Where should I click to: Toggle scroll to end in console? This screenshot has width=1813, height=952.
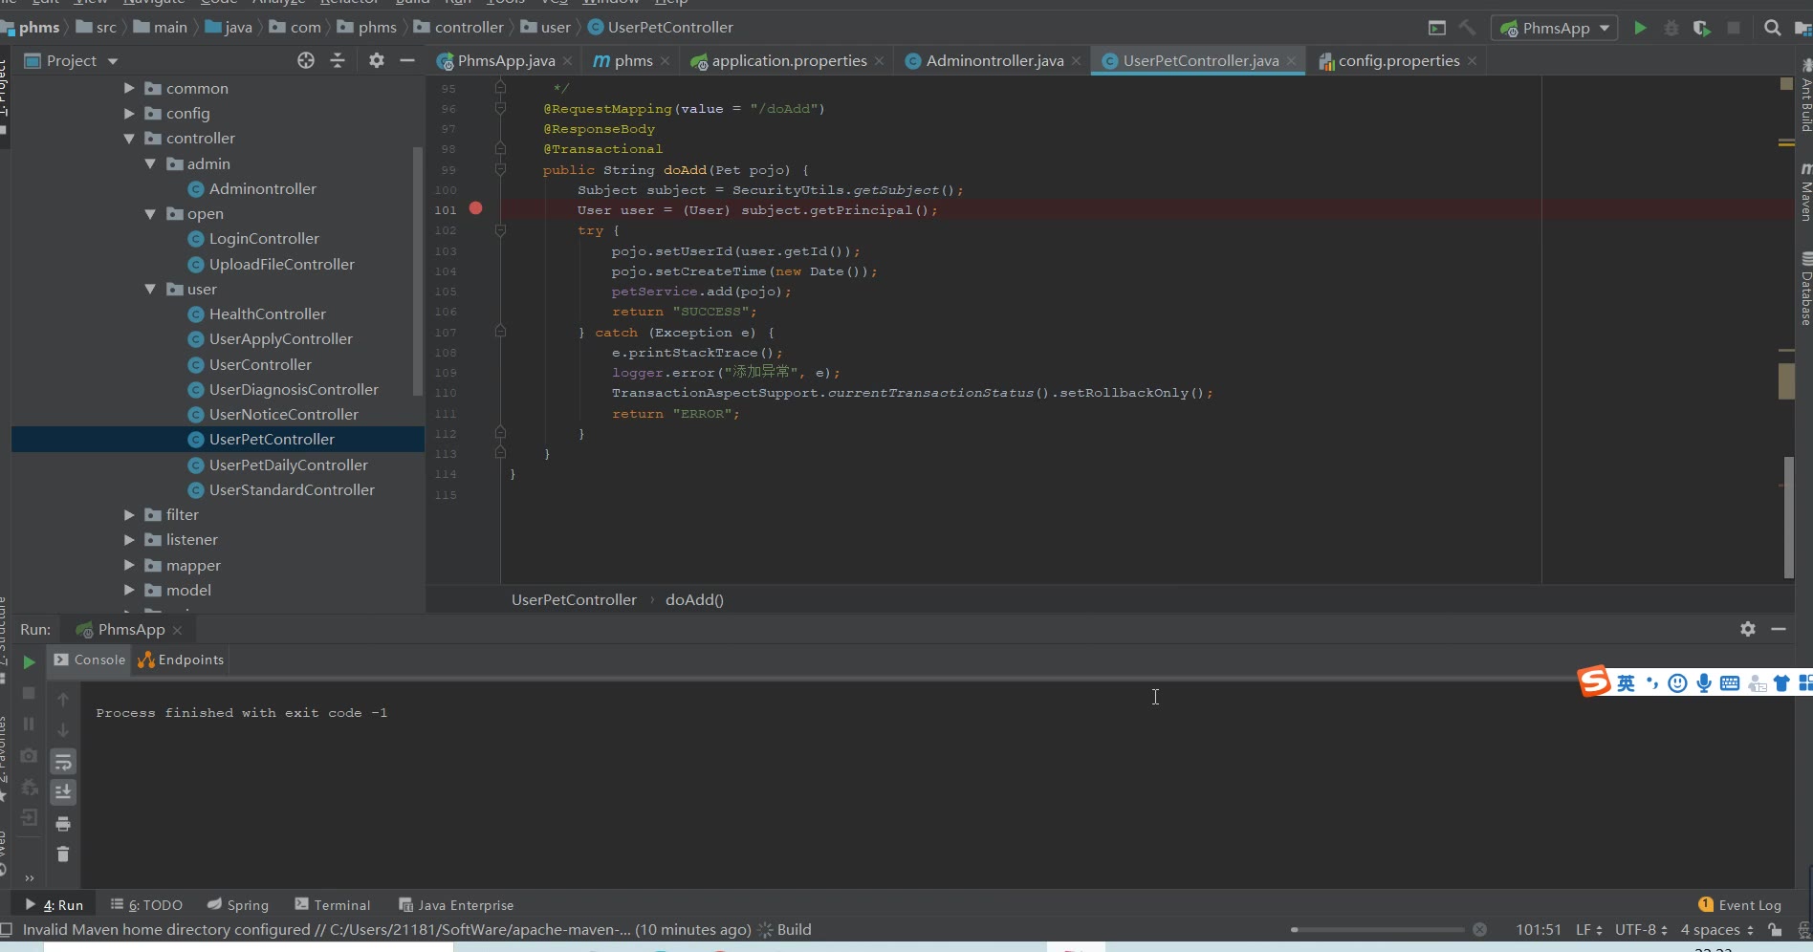coord(63,792)
